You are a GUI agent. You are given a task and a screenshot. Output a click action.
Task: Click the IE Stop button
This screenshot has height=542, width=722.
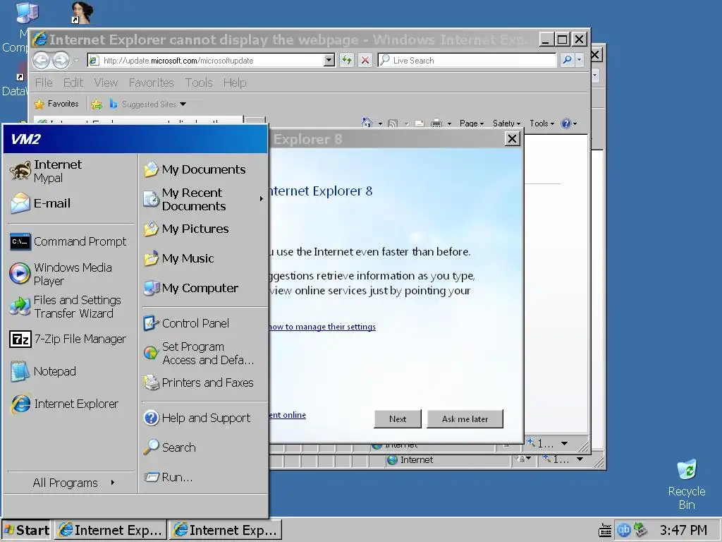[x=365, y=61]
